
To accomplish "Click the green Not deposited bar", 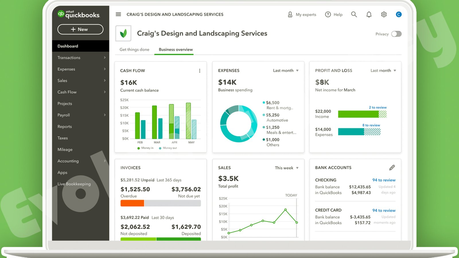I will (x=138, y=239).
